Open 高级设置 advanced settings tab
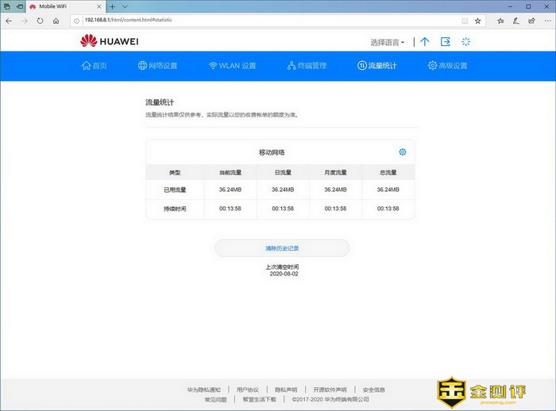556x411 pixels. coord(447,66)
